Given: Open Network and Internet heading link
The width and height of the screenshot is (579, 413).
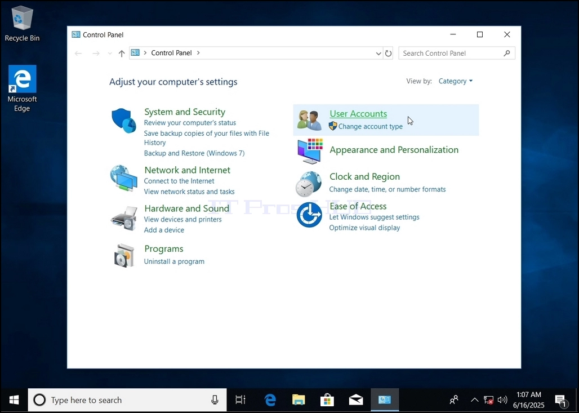Looking at the screenshot, I should point(187,170).
